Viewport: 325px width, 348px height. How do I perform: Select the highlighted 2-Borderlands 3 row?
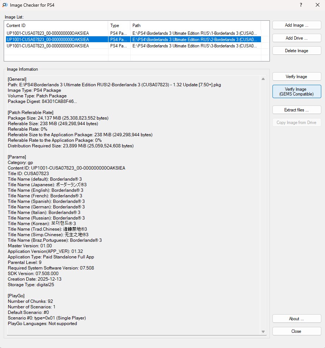[133, 39]
